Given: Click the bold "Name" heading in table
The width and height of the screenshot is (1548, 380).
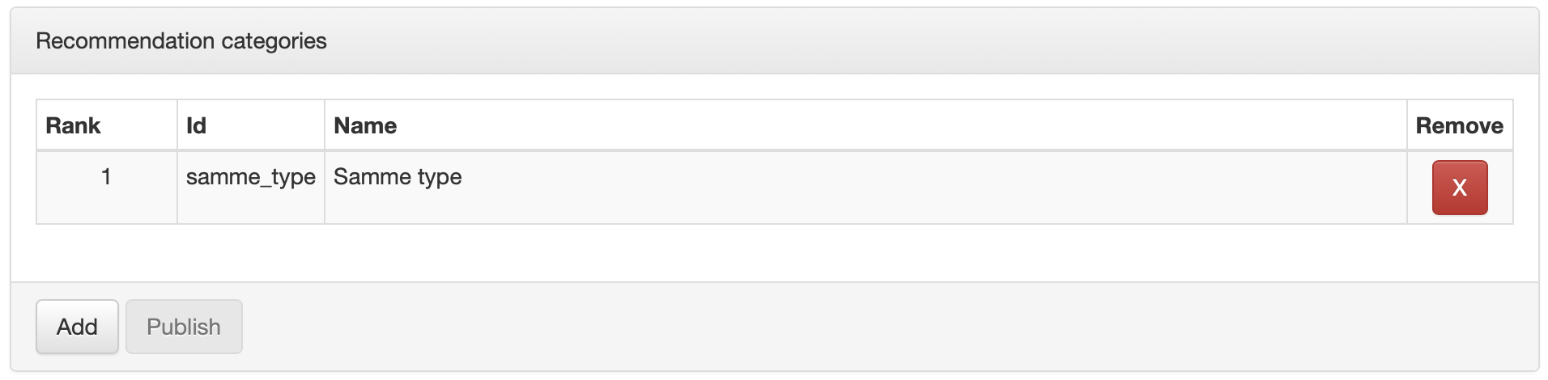Looking at the screenshot, I should click(365, 125).
